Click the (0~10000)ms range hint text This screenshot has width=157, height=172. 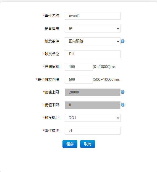(104, 67)
